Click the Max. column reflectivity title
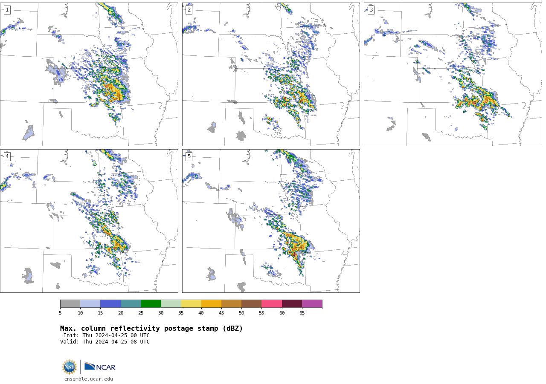Viewport: 546px width, 384px height. point(151,329)
